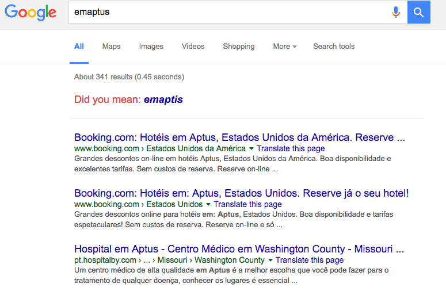
Task: Click the microphone voice search icon
Action: point(396,12)
